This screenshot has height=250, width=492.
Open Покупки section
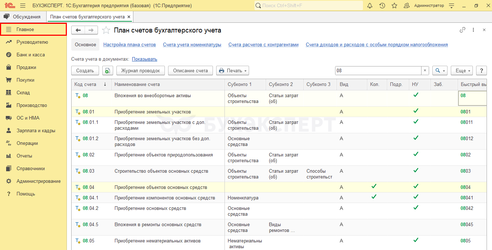[33, 80]
